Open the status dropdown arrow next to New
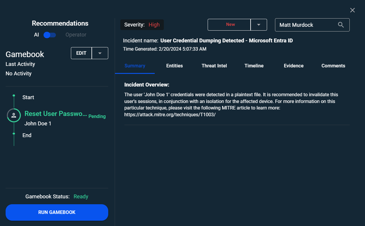The image size is (365, 226). pos(259,25)
